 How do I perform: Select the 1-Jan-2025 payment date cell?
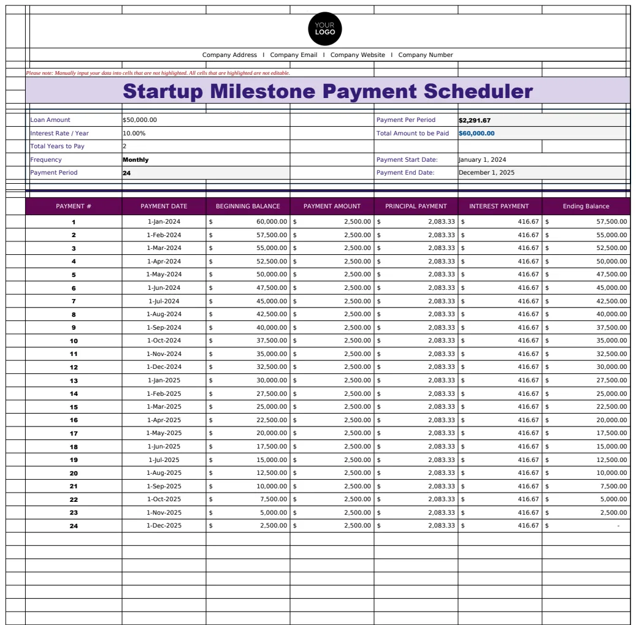pyautogui.click(x=164, y=380)
